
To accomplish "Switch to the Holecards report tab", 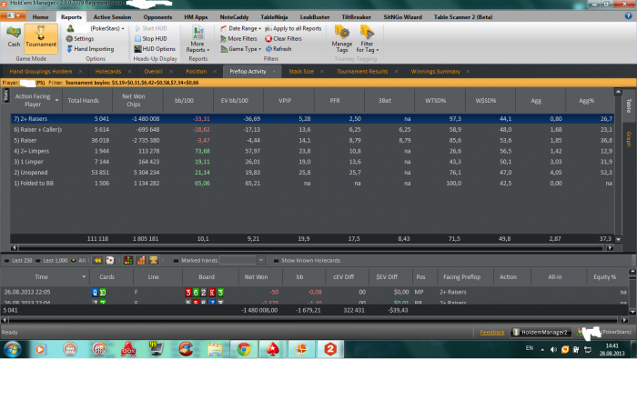I will (x=108, y=72).
